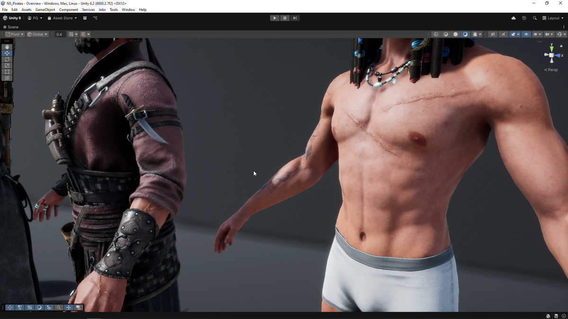The height and width of the screenshot is (319, 568).
Task: Click the PQ account button
Action: coord(35,18)
